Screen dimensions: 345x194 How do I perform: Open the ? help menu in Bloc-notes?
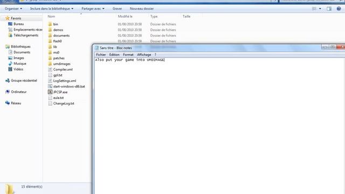coord(155,54)
